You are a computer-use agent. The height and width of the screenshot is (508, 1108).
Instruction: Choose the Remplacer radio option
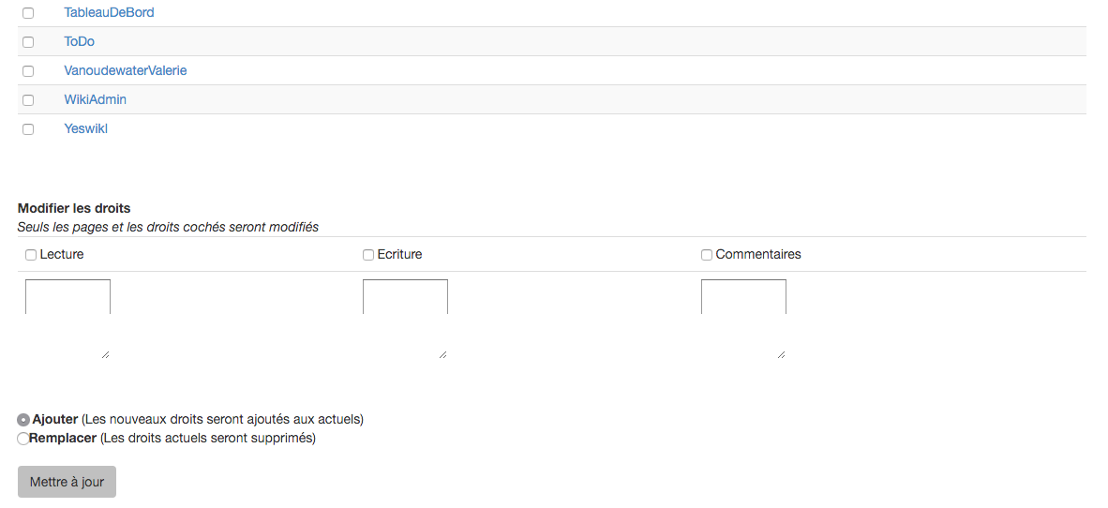point(23,439)
